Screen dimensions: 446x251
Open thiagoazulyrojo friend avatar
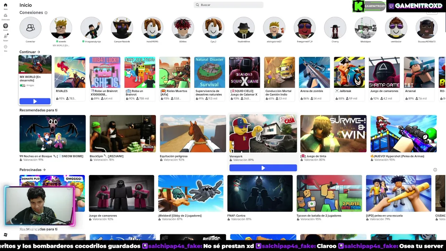tap(91, 28)
